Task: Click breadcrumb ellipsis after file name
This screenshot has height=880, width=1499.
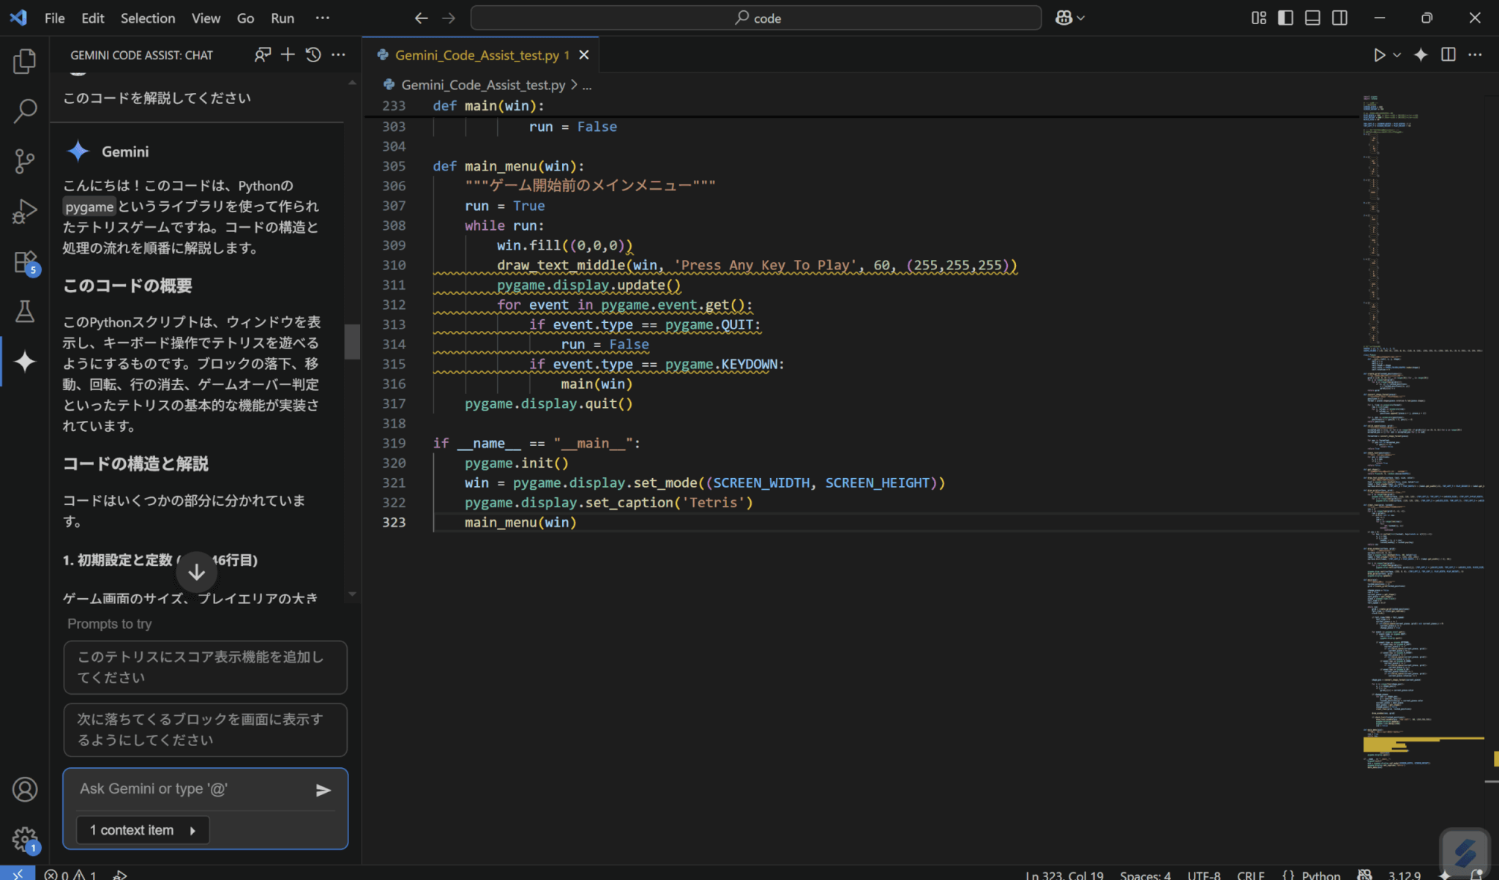Action: pos(587,85)
